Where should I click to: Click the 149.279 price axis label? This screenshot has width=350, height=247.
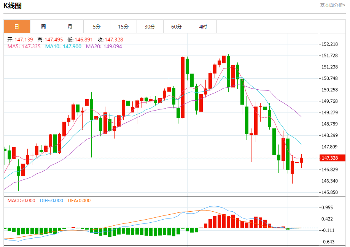click(329, 112)
